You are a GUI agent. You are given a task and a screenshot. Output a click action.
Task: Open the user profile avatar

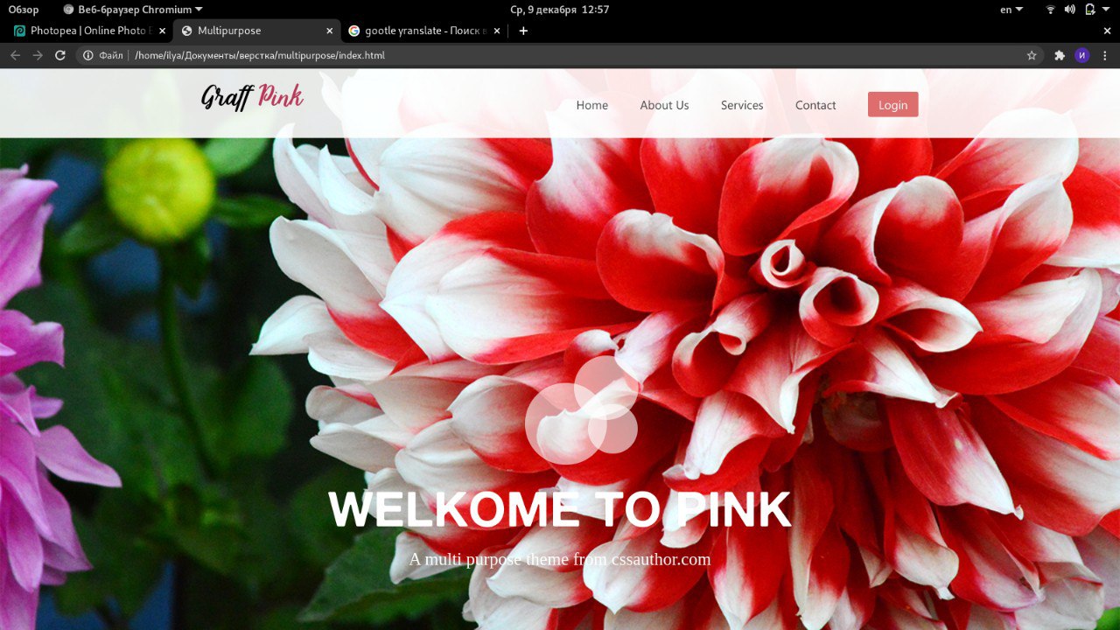pos(1082,55)
